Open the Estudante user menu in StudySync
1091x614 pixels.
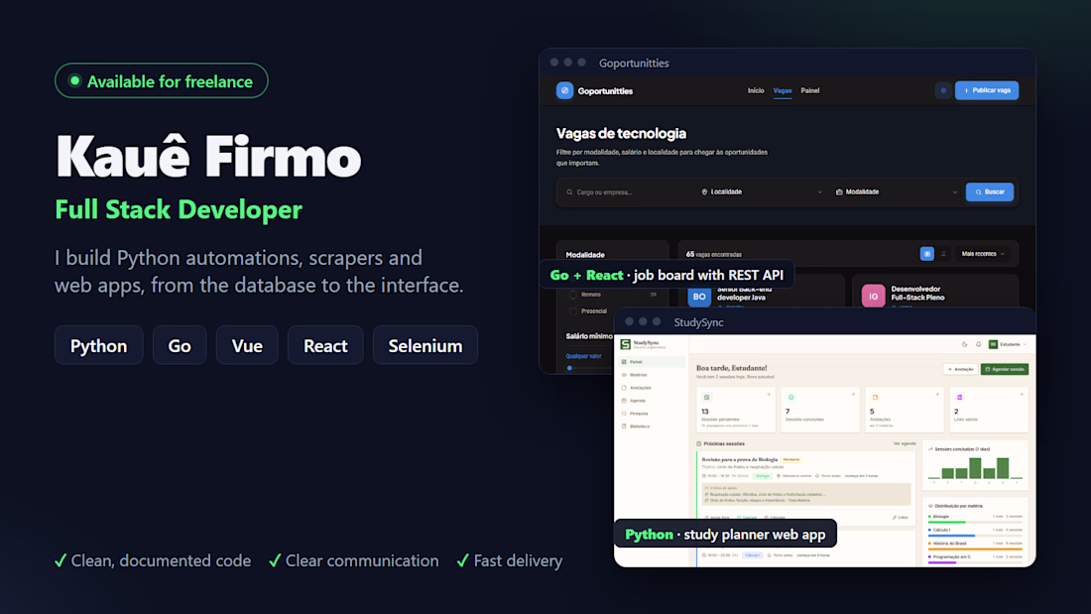point(1009,344)
